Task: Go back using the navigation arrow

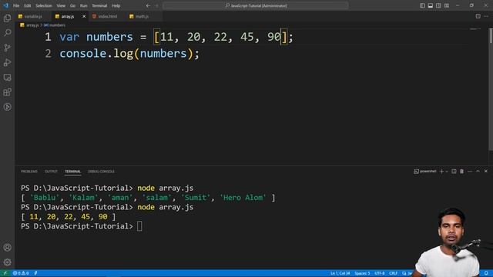Action: click(148, 5)
